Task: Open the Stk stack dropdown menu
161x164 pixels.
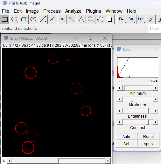Action: coord(132,19)
